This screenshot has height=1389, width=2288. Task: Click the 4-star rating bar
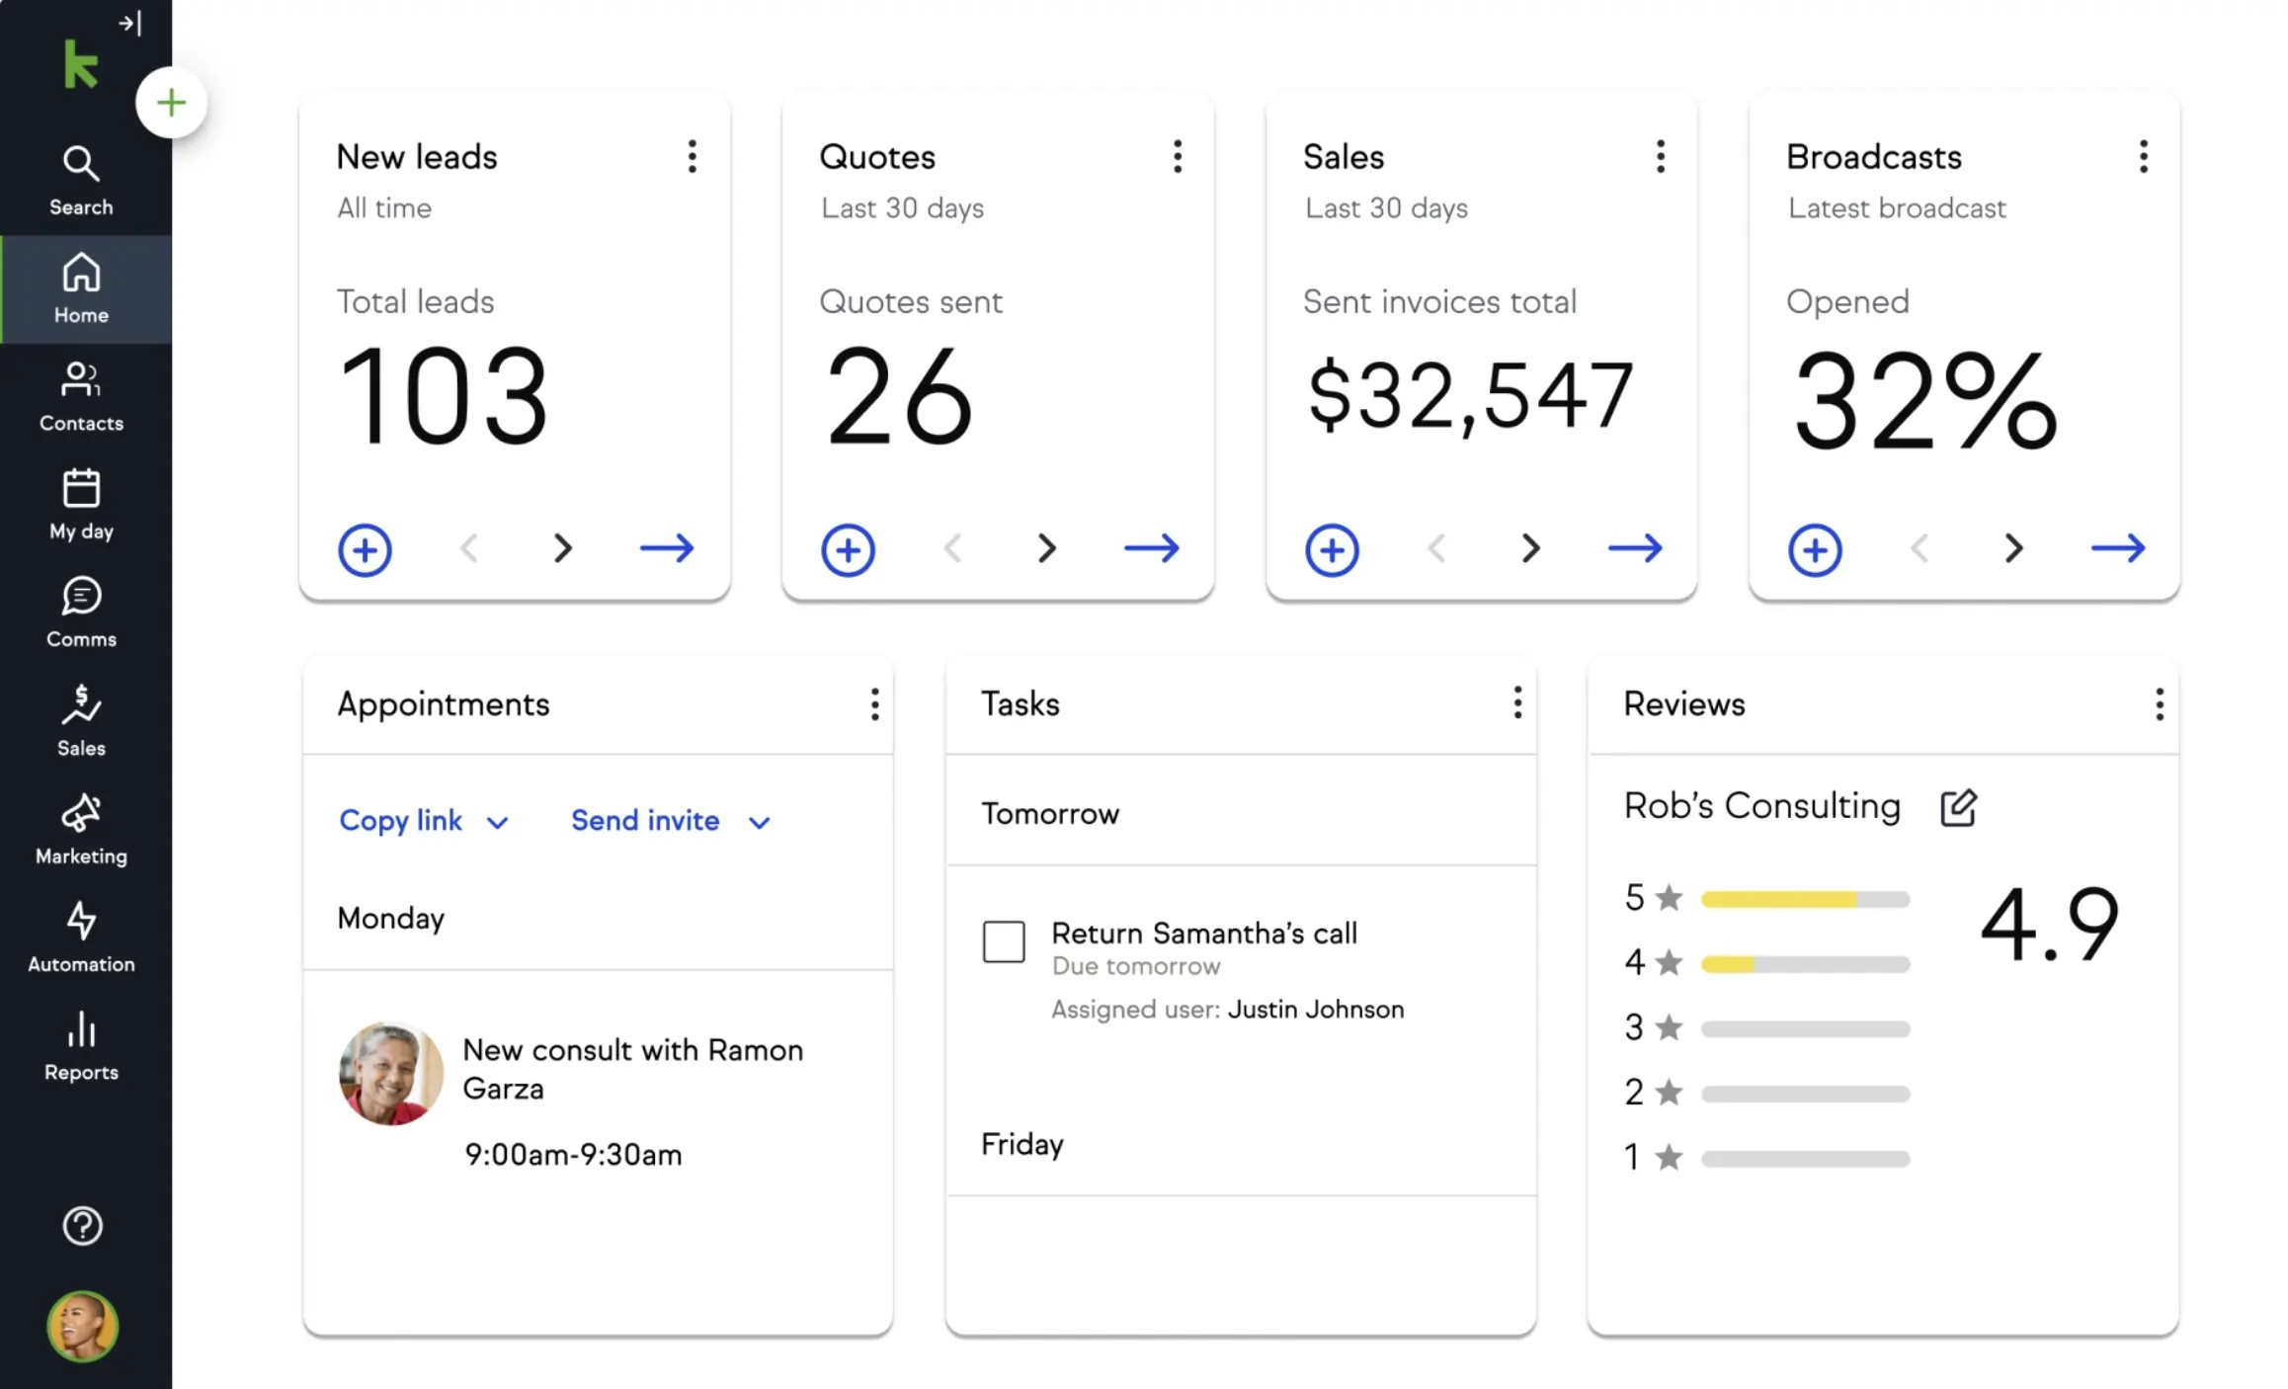click(1805, 962)
